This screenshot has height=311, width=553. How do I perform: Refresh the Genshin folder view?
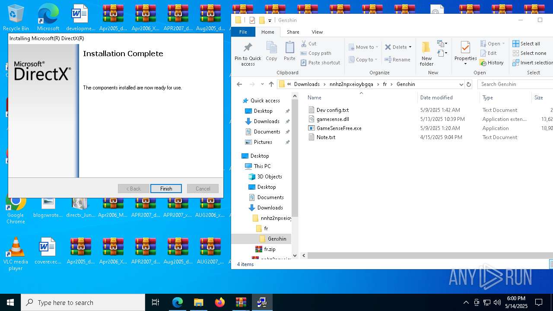(x=469, y=84)
